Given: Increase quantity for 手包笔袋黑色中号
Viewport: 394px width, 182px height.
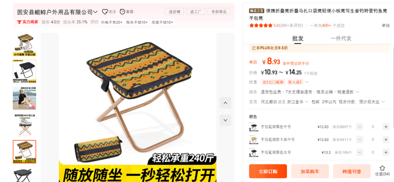Looking at the screenshot, I should pos(386,127).
